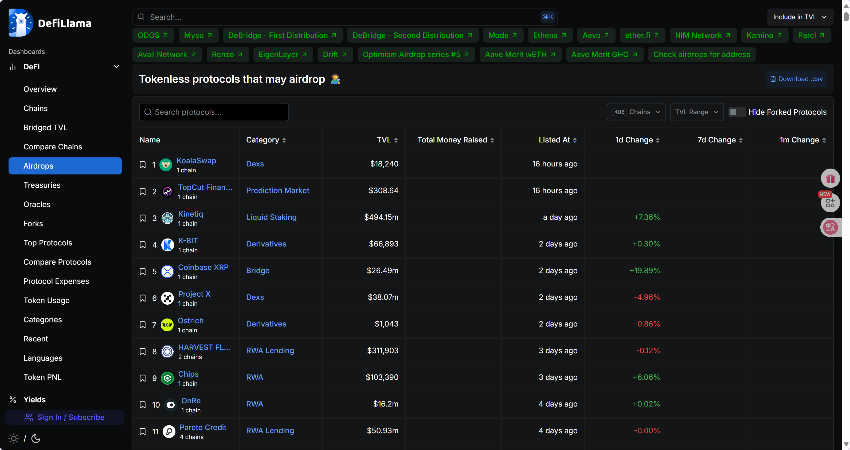
Task: Switch to light theme sun icon
Action: tap(14, 439)
